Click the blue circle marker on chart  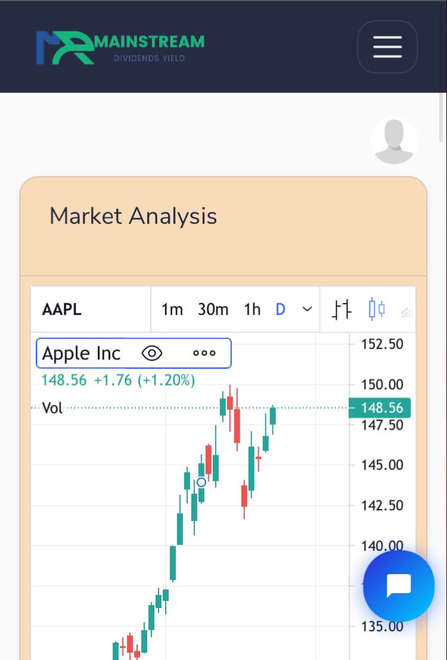coord(201,482)
